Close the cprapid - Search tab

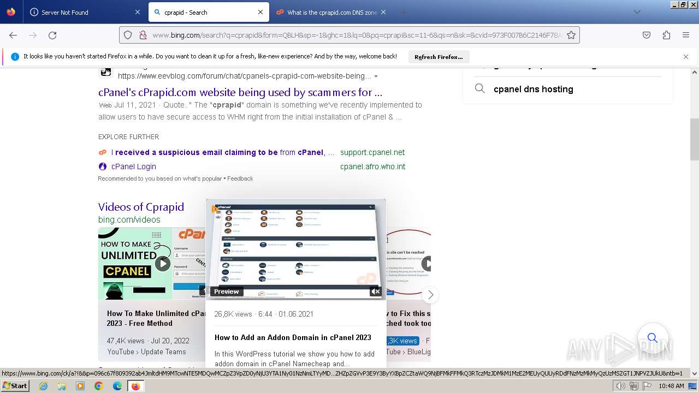click(x=260, y=12)
